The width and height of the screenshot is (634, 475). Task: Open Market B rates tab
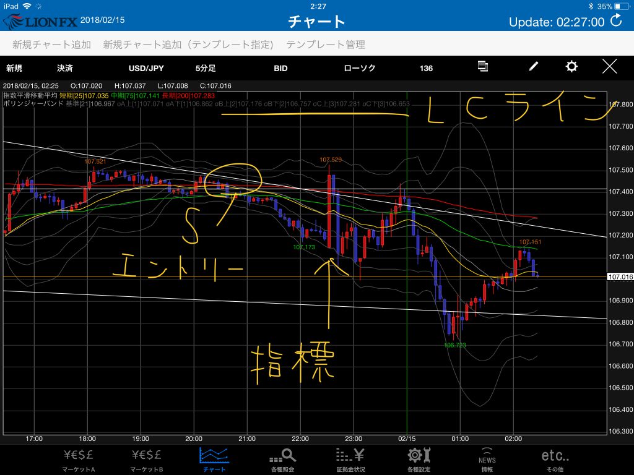pyautogui.click(x=147, y=460)
